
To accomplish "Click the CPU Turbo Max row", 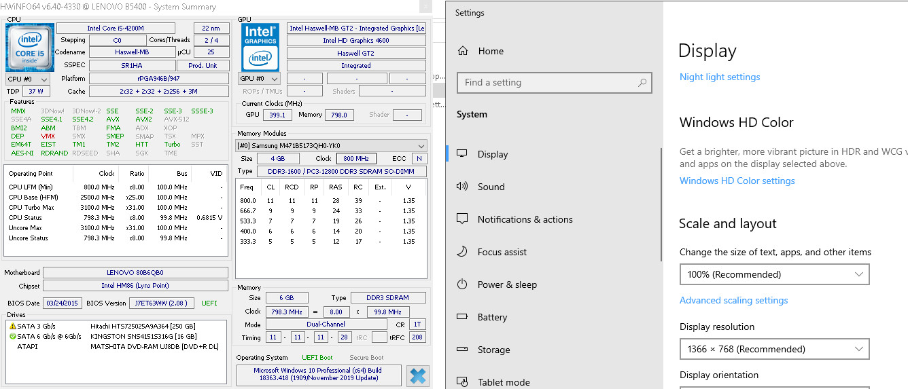I will coord(116,207).
